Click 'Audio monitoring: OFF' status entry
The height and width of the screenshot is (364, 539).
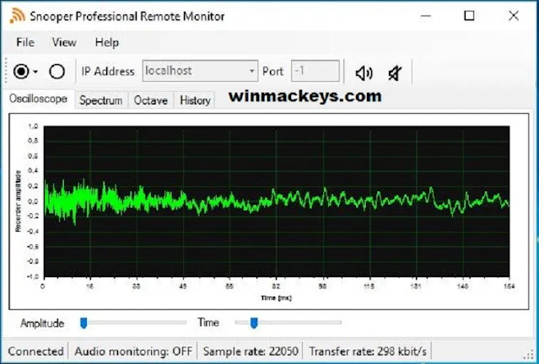[x=133, y=351]
